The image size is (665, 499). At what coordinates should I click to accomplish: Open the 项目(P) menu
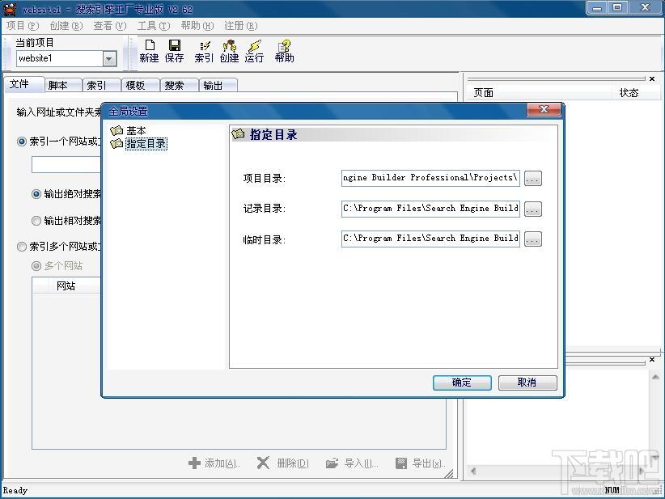[x=23, y=26]
